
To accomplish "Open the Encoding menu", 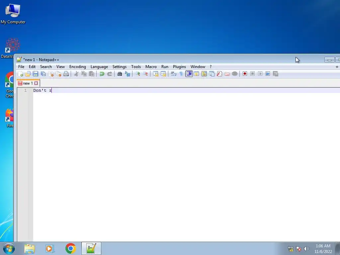I will 78,66.
